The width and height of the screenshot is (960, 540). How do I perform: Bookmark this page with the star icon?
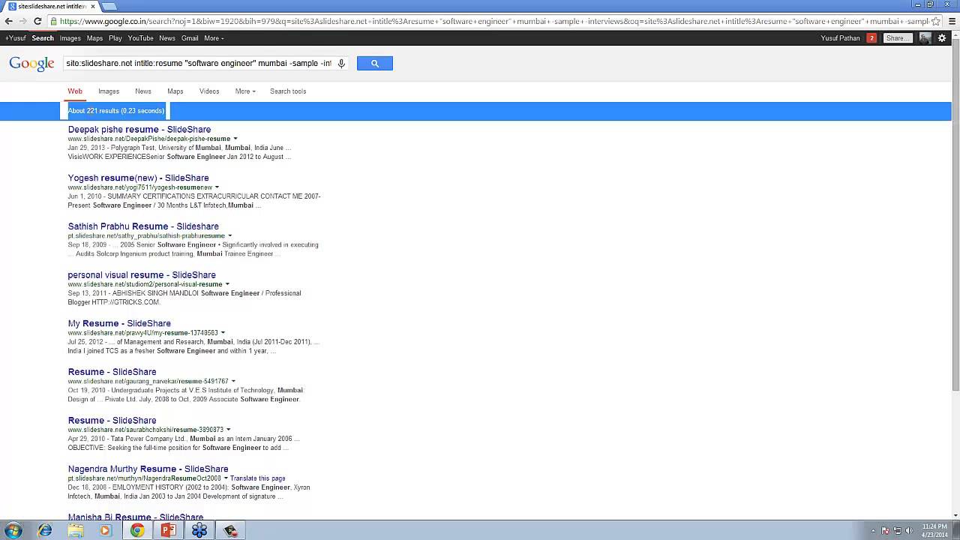tap(935, 21)
